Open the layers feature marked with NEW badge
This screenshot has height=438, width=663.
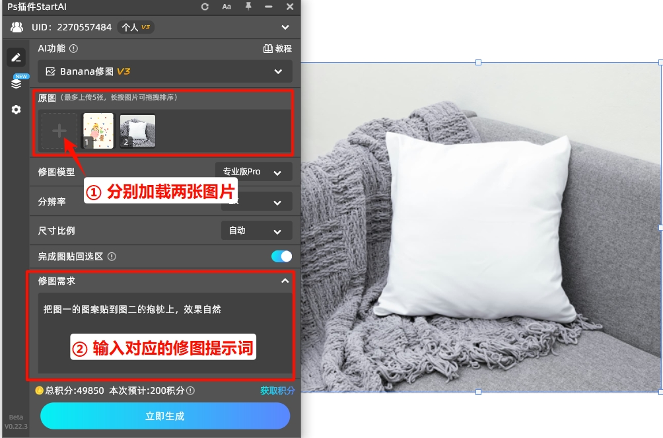pos(16,83)
